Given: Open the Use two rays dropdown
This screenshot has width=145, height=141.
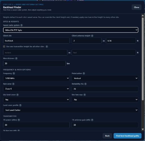Looking at the screenshot, I should [x=105, y=100].
